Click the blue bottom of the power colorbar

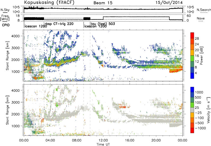point(192,76)
